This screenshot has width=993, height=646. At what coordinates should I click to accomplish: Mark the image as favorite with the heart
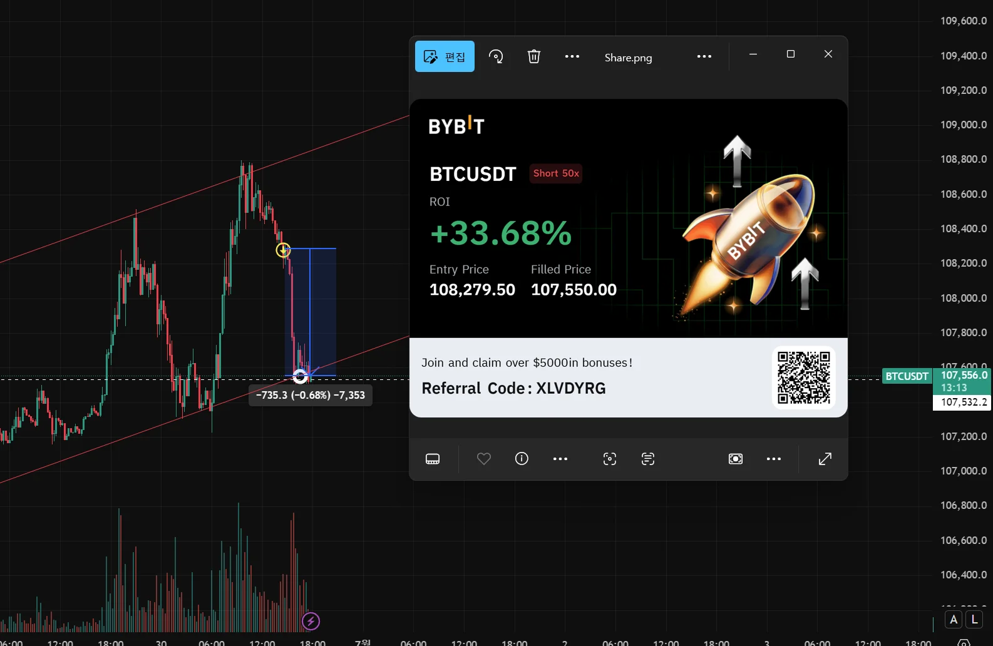(x=484, y=459)
